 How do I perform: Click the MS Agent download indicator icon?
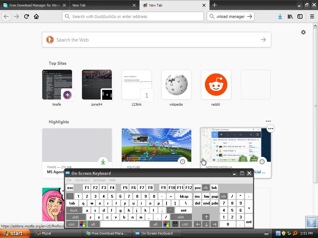click(103, 162)
